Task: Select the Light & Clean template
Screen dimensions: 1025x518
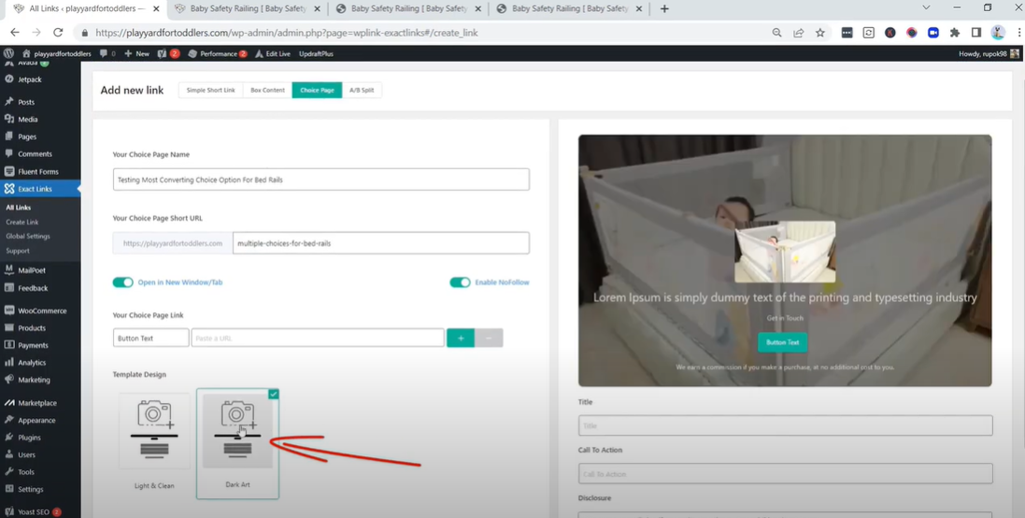Action: point(154,431)
